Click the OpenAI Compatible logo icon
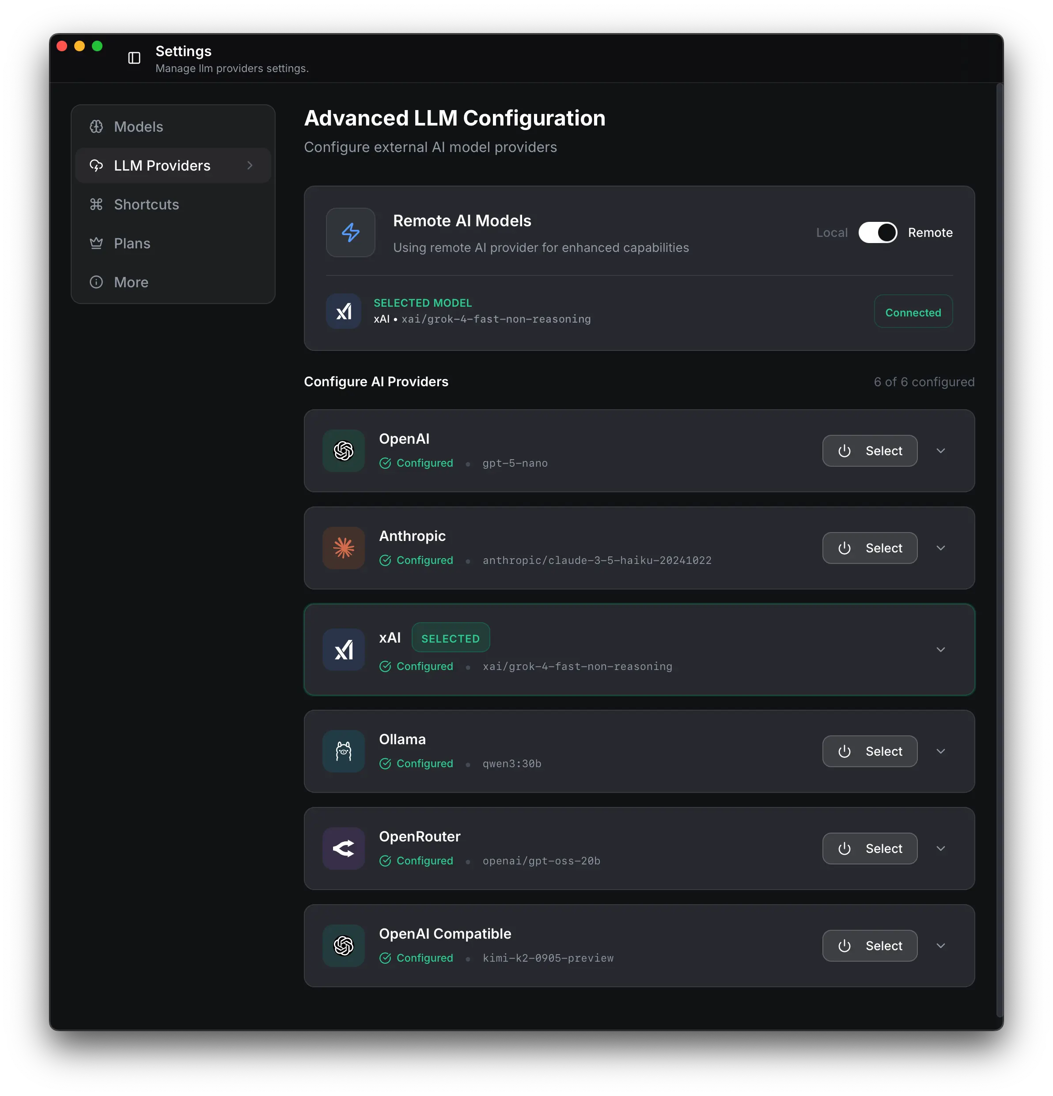The height and width of the screenshot is (1096, 1053). pyautogui.click(x=344, y=946)
